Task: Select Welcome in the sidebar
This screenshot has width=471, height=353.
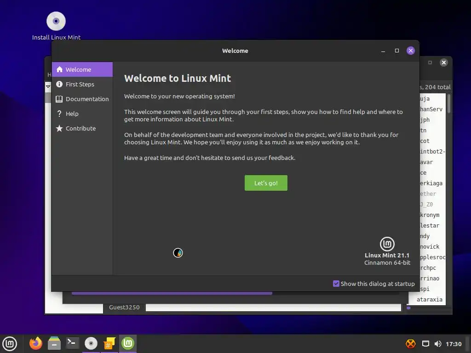Action: [82, 69]
